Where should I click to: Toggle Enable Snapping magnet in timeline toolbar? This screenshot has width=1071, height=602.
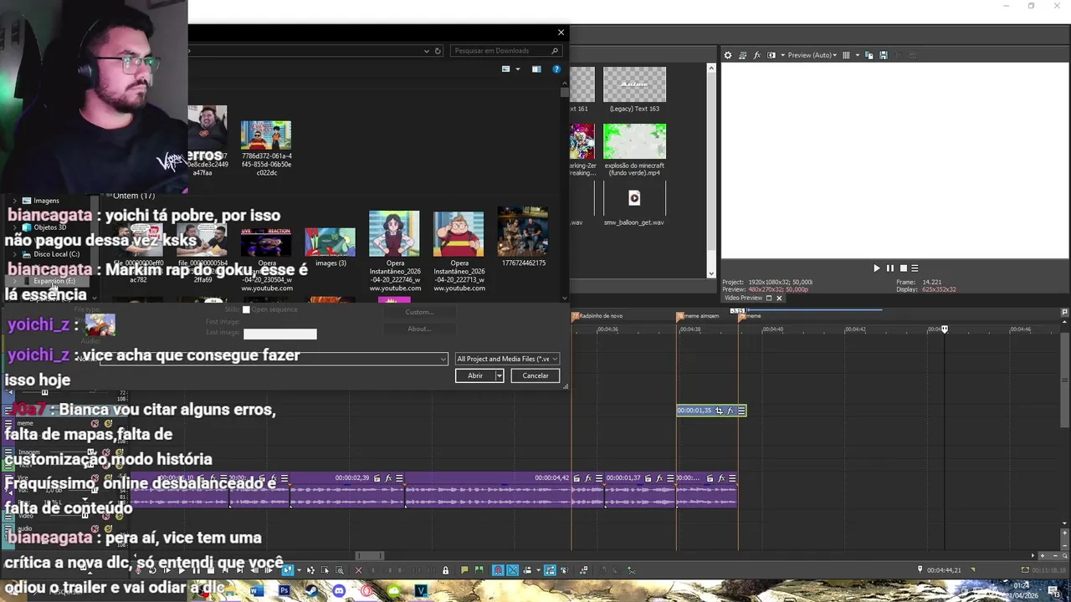point(498,570)
